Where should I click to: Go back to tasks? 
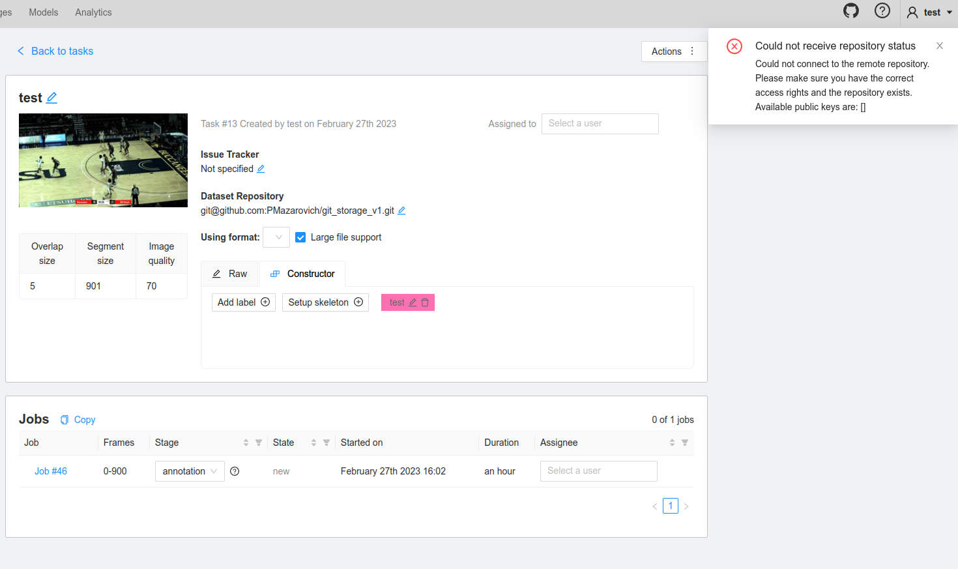[x=55, y=51]
